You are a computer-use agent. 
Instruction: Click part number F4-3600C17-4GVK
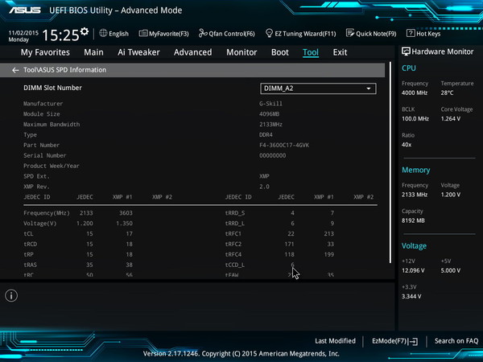pos(284,145)
